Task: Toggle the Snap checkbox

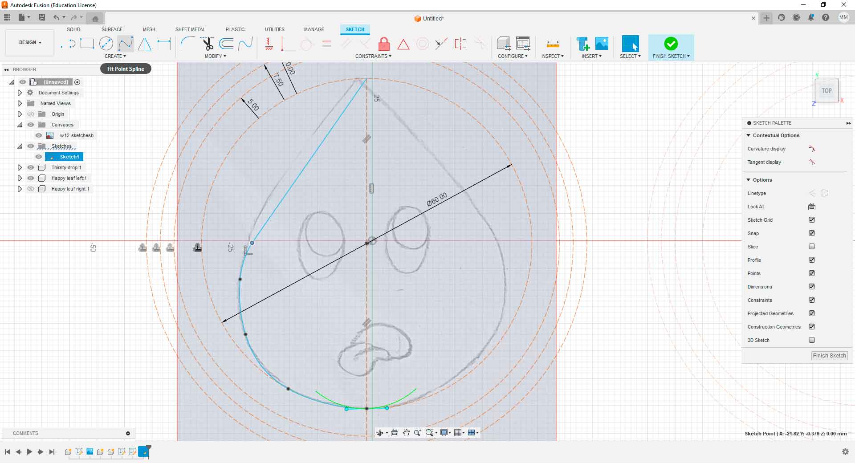Action: click(812, 233)
